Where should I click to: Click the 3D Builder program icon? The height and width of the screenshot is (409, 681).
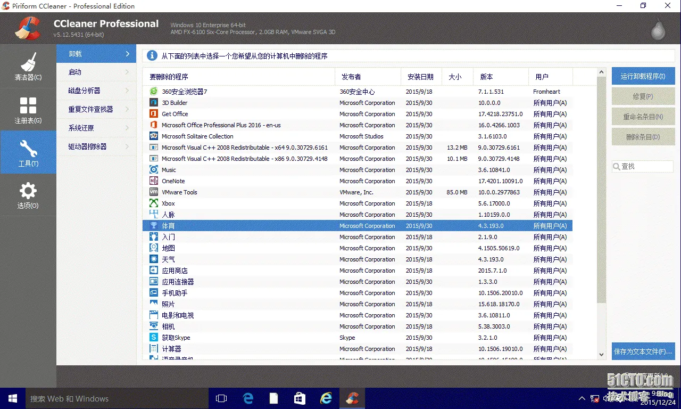(x=154, y=103)
